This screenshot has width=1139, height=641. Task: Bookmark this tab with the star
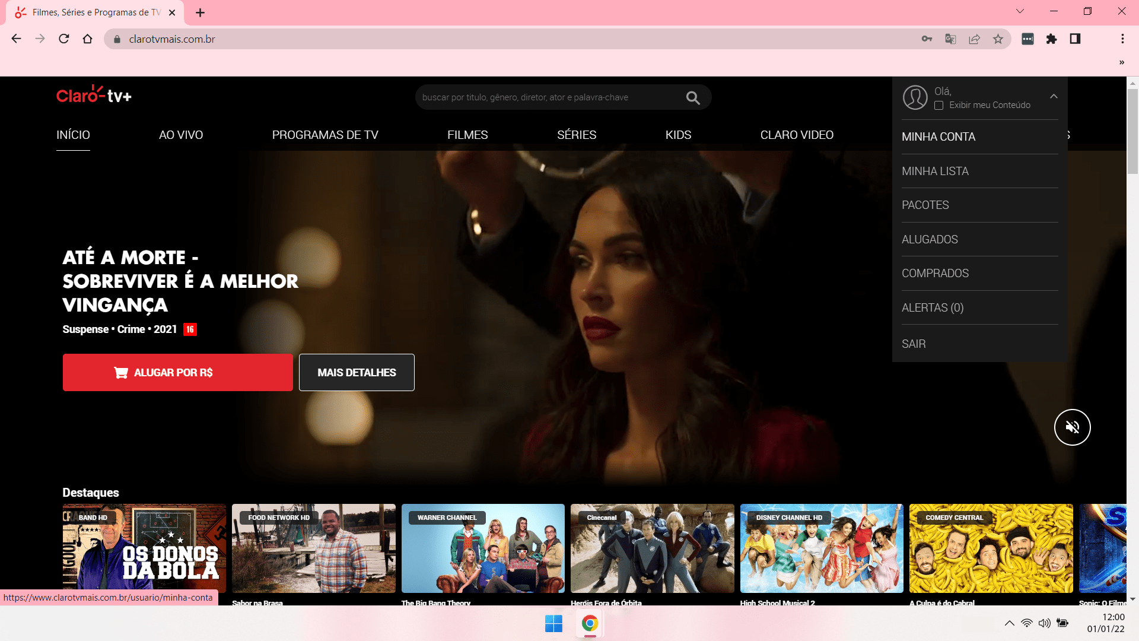998,39
